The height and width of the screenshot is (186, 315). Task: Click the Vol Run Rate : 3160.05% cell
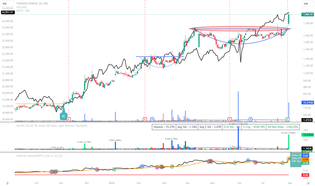coord(283,127)
